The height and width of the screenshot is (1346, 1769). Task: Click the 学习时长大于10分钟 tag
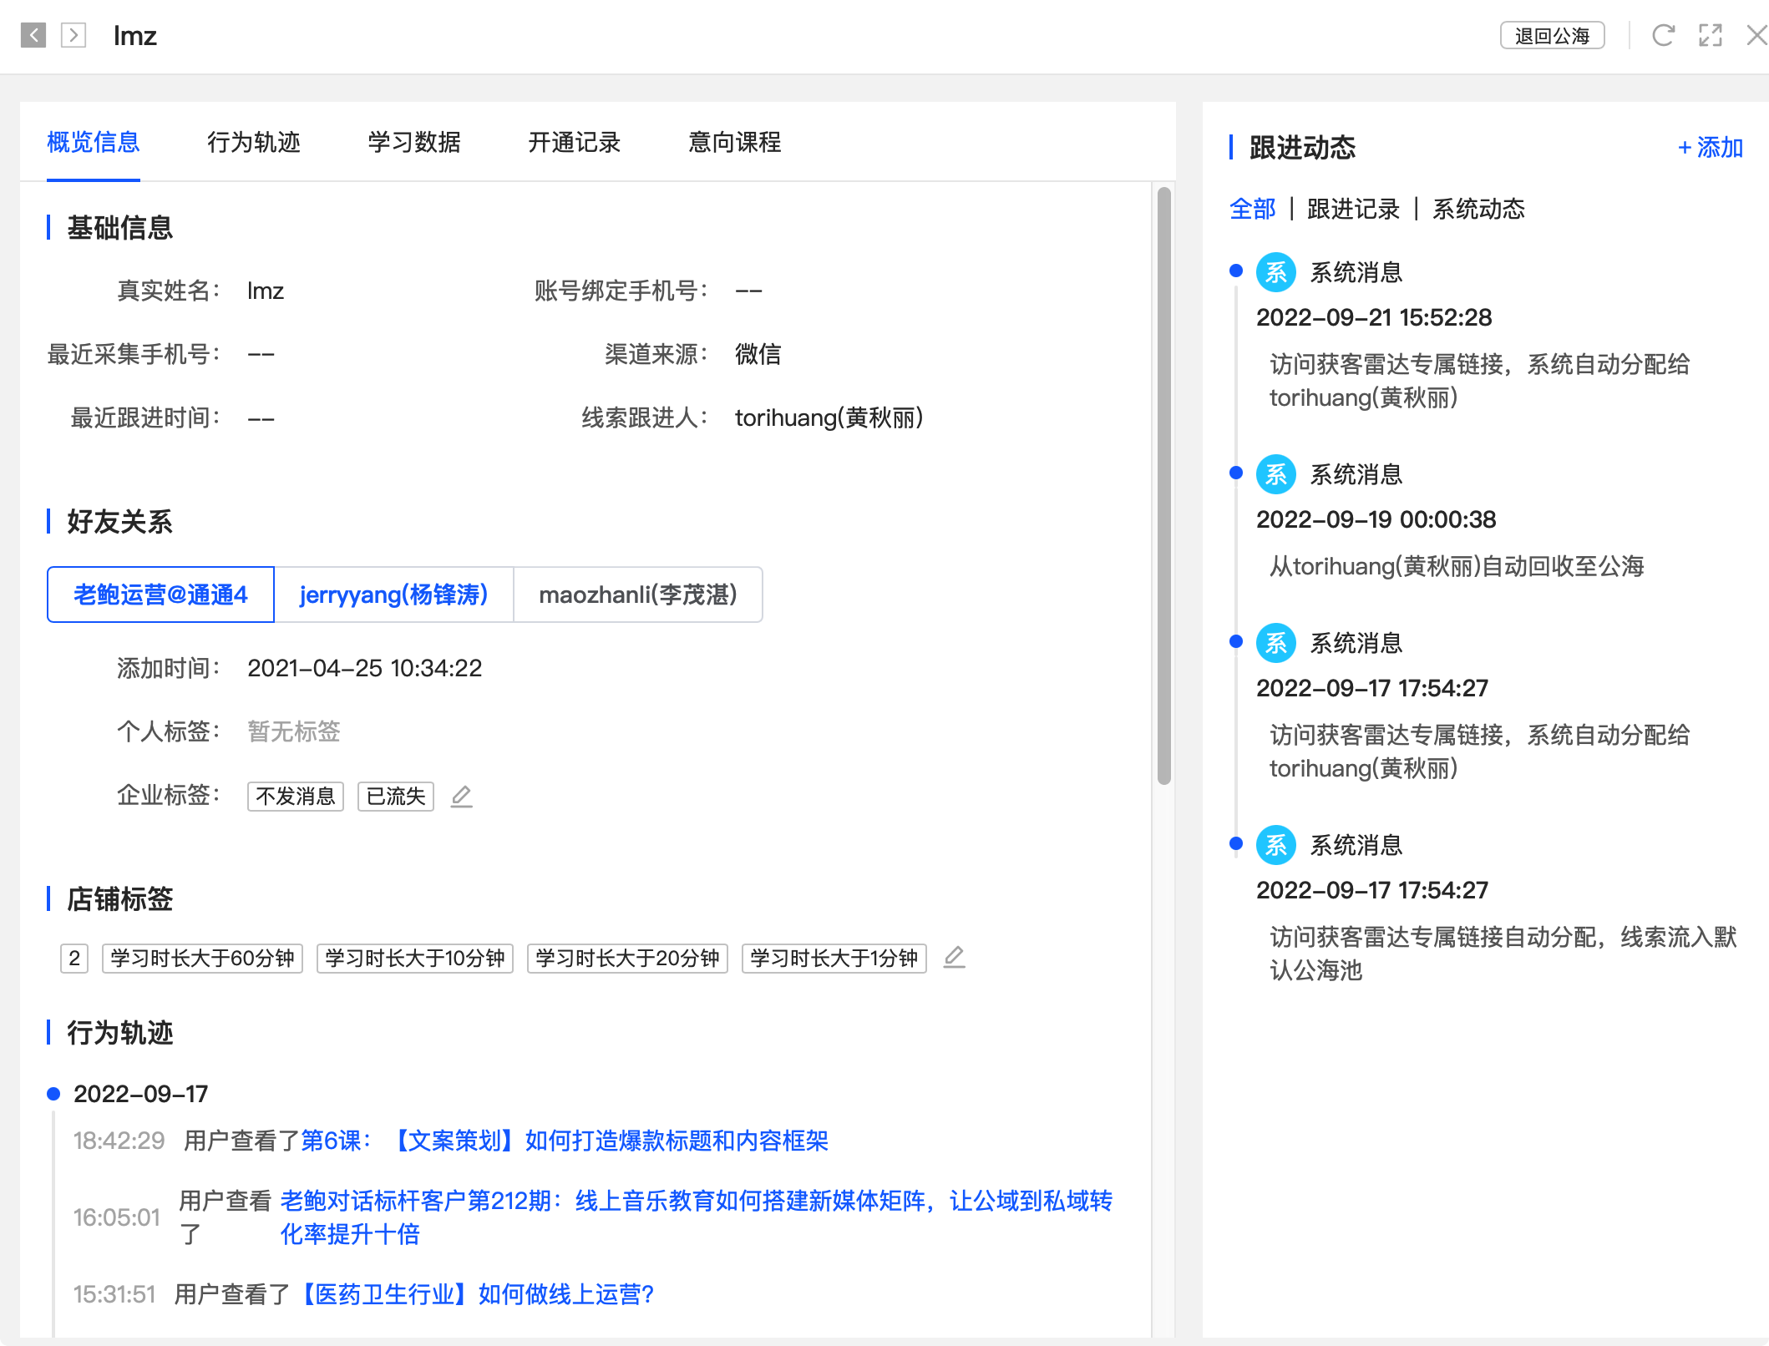[415, 959]
